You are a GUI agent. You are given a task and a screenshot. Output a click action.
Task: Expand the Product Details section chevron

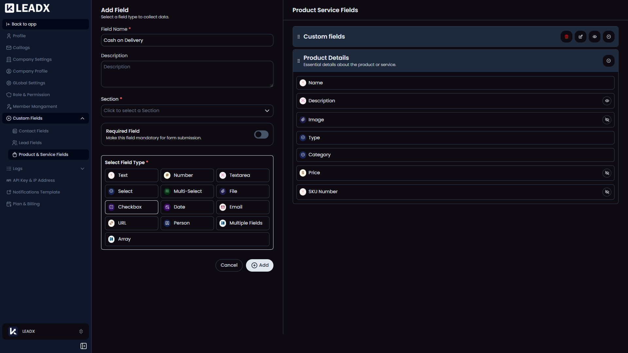click(x=608, y=61)
